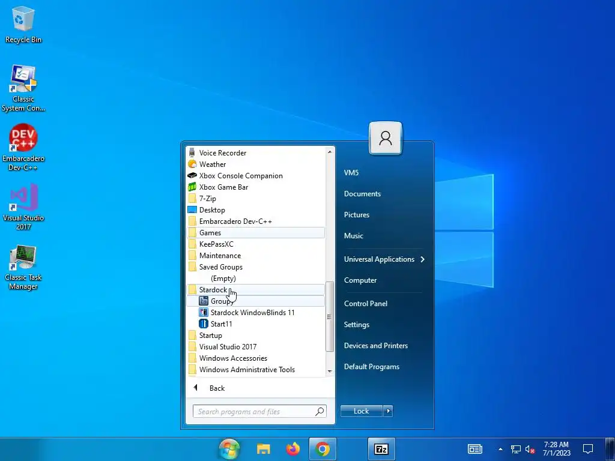Expand Visual Studio 2017 folder
The height and width of the screenshot is (461, 615).
tap(256, 346)
